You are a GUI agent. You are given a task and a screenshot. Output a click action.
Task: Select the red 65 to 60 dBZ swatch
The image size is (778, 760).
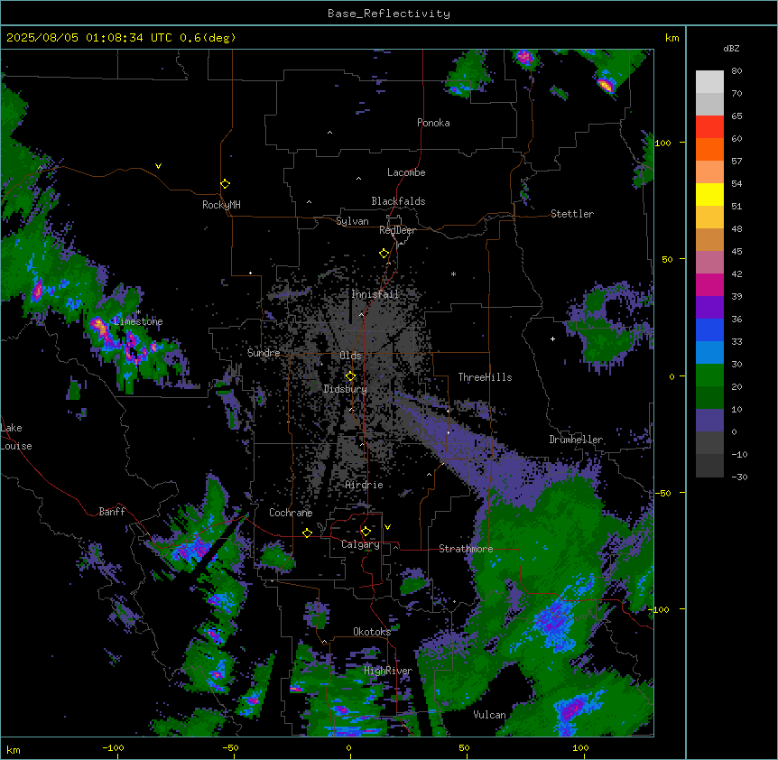(709, 127)
